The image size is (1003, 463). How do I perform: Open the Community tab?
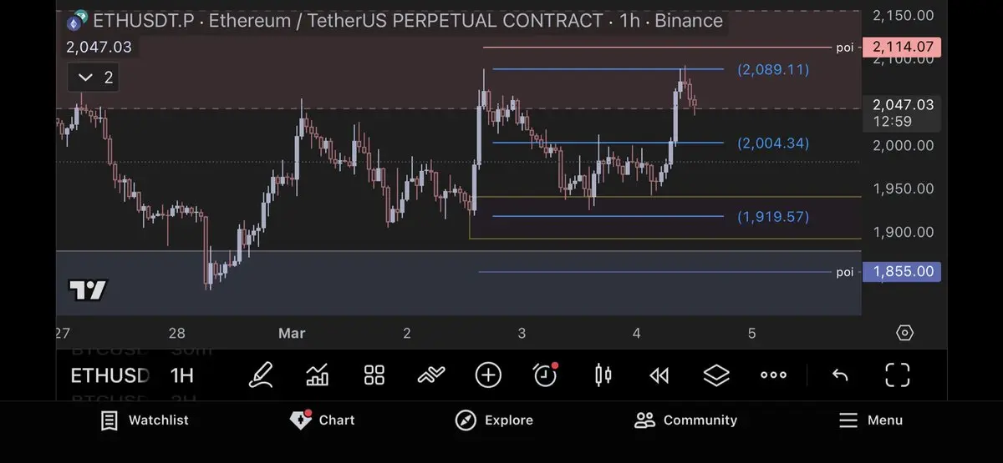[x=685, y=420]
